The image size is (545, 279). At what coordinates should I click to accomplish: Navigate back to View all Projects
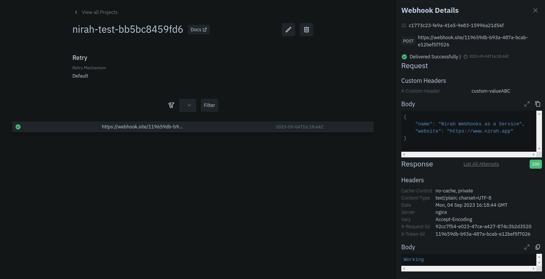(x=96, y=12)
